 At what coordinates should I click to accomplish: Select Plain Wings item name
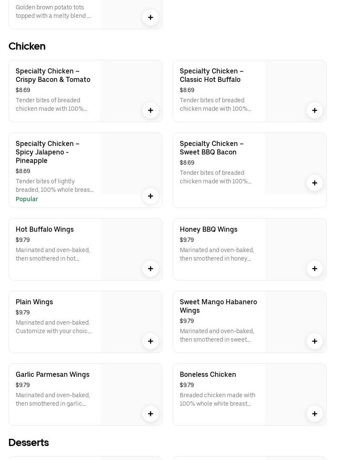tap(34, 302)
